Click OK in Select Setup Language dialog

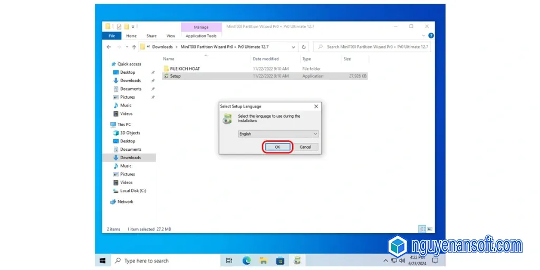pos(277,147)
